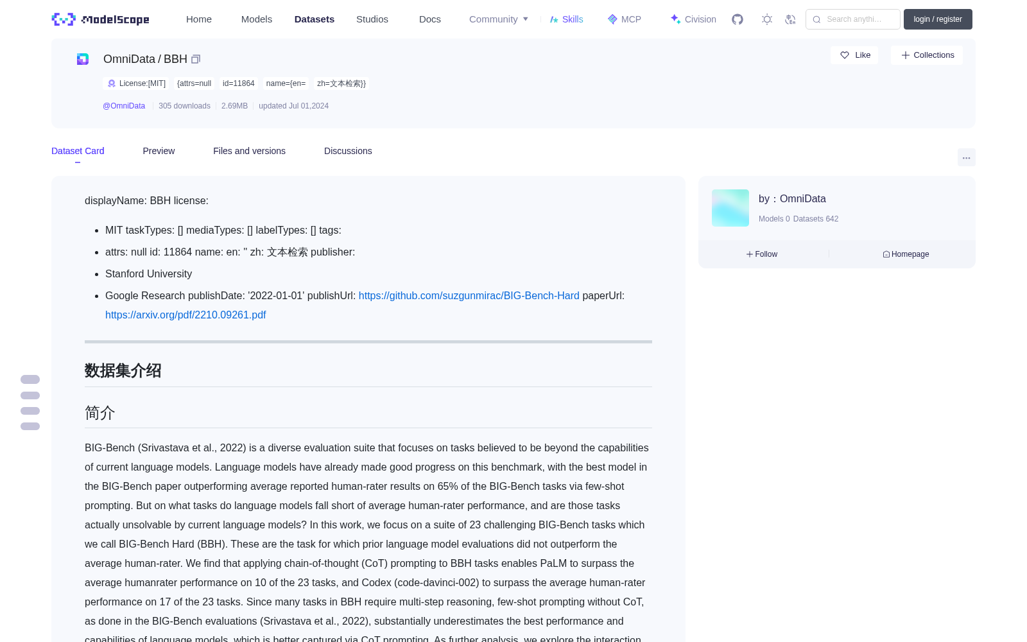Click the zh=文本检索}} tag

341,83
